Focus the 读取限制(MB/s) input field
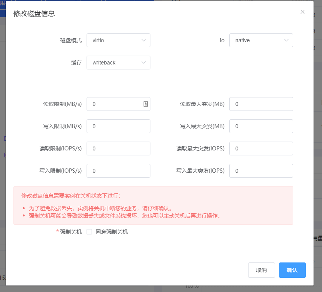The height and width of the screenshot is (292, 322). [115, 104]
